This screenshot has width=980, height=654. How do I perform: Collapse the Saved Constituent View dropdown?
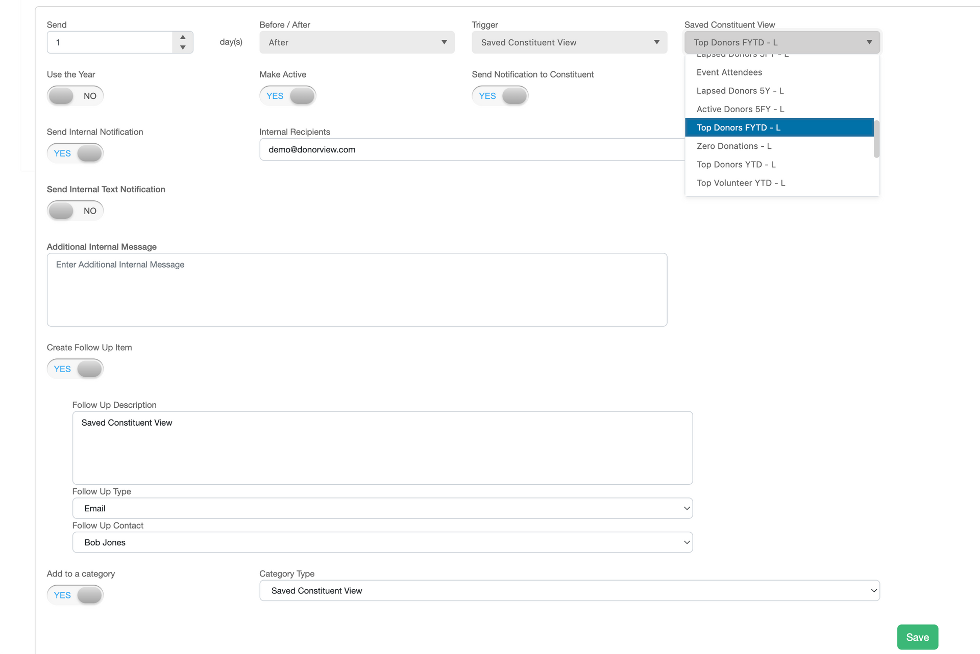click(781, 42)
